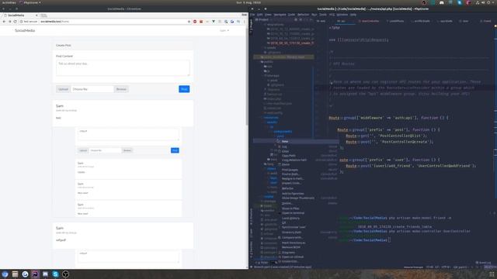Image resolution: width=497 pixels, height=279 pixels.
Task: Open Edit menu in PhpStorm
Action: tap(260, 15)
